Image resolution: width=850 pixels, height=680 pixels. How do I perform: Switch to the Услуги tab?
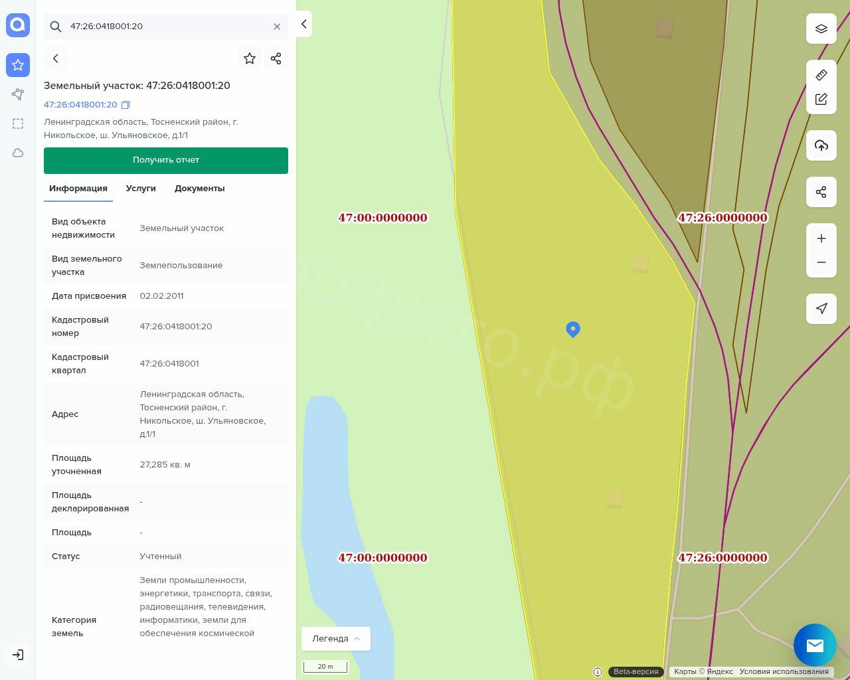pyautogui.click(x=141, y=189)
